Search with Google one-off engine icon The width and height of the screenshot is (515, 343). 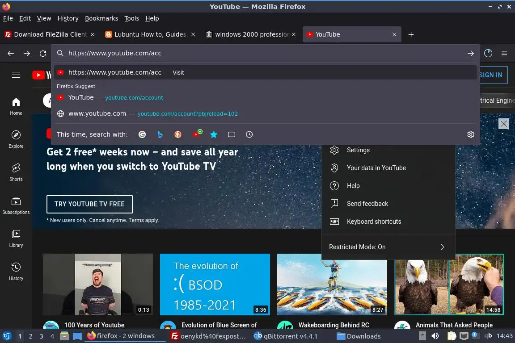142,134
